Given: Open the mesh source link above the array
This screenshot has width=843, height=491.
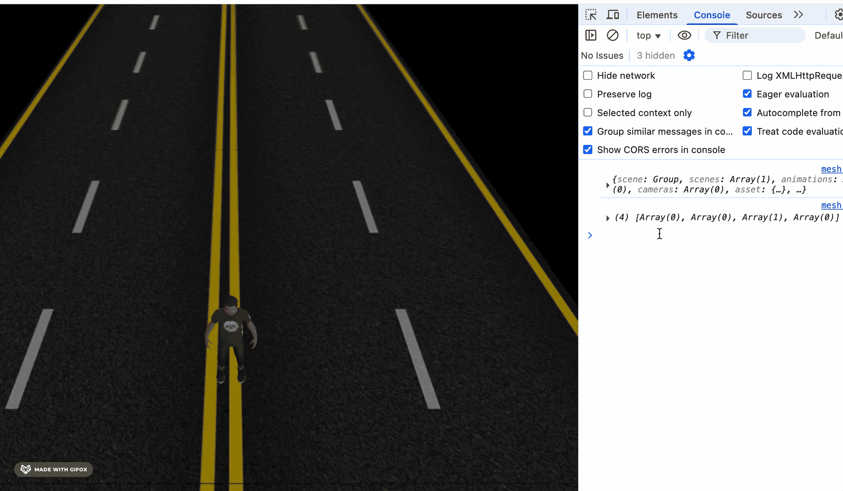Looking at the screenshot, I should (x=832, y=205).
